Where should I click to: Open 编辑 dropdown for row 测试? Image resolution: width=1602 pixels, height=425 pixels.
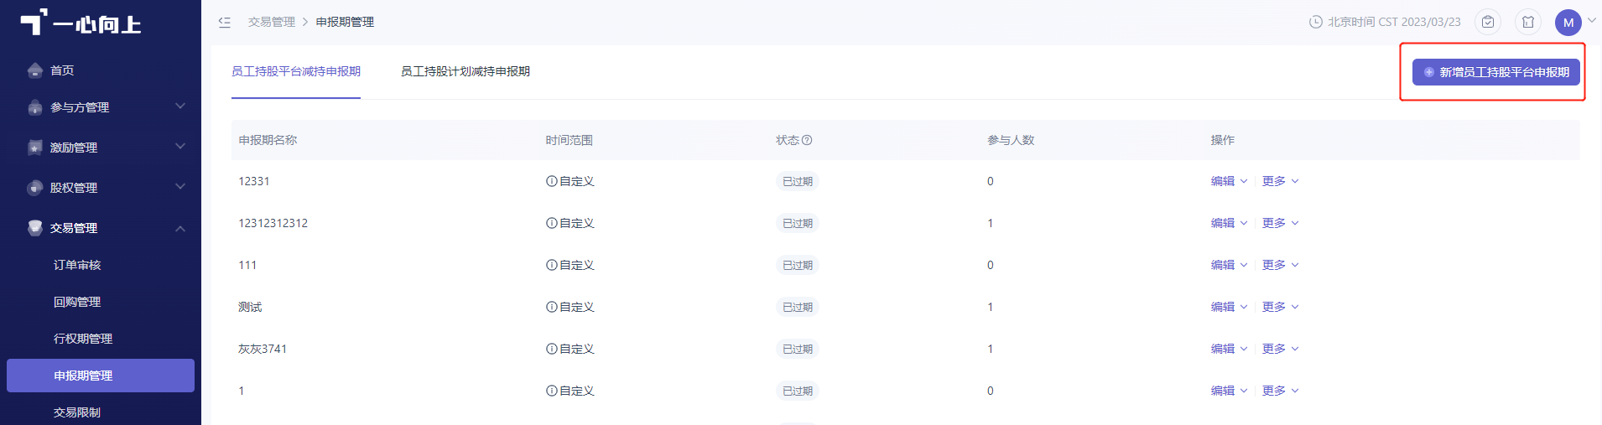click(1229, 307)
